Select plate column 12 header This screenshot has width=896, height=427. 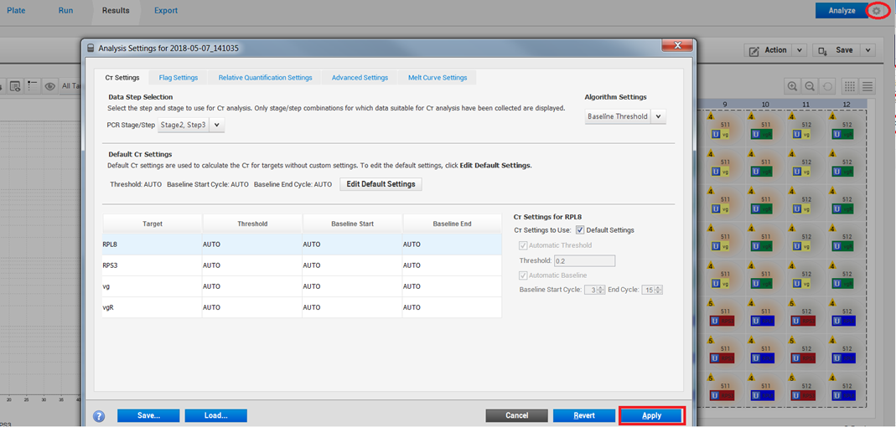click(847, 105)
